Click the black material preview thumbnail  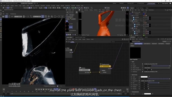pos(135,53)
